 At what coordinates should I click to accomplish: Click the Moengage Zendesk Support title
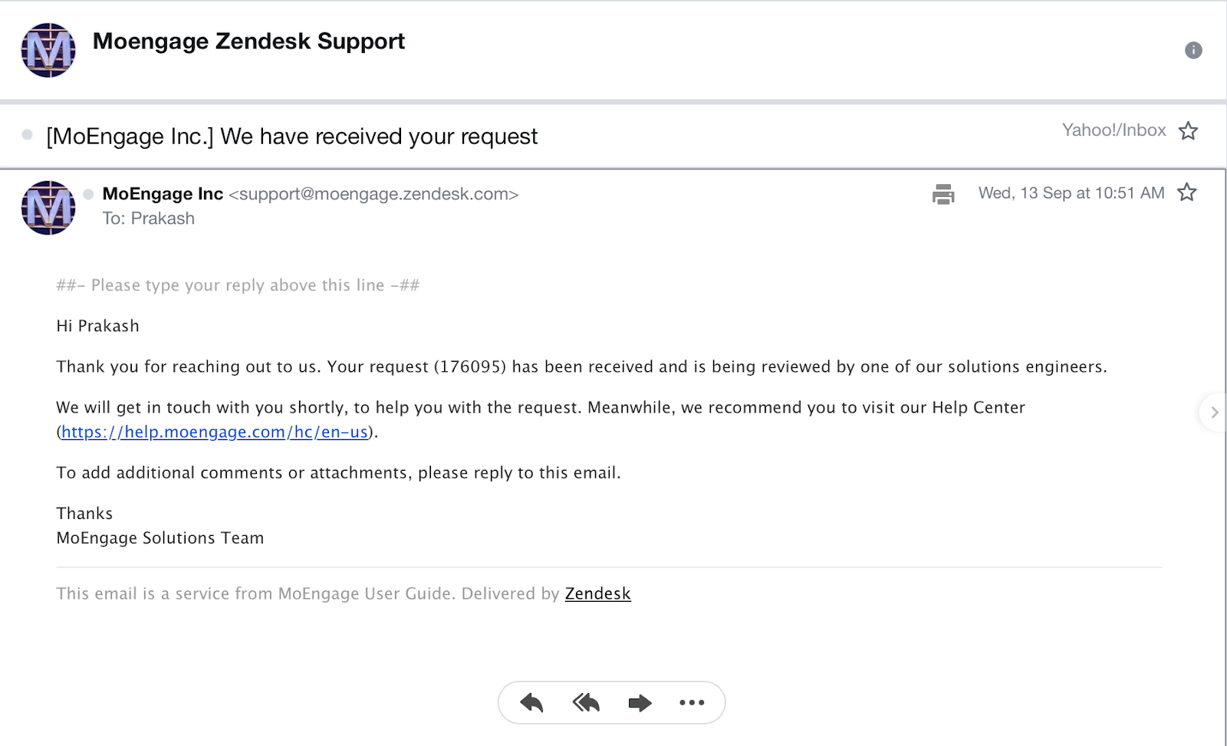click(248, 41)
